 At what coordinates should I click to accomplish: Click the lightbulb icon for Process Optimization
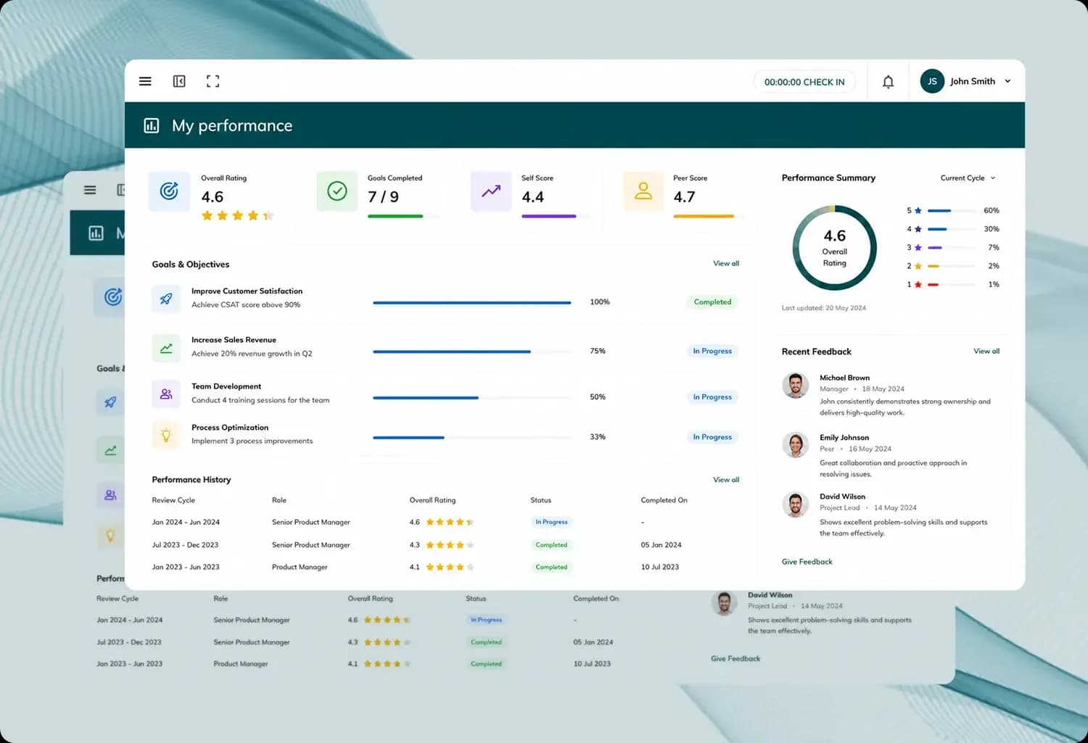[x=166, y=435]
